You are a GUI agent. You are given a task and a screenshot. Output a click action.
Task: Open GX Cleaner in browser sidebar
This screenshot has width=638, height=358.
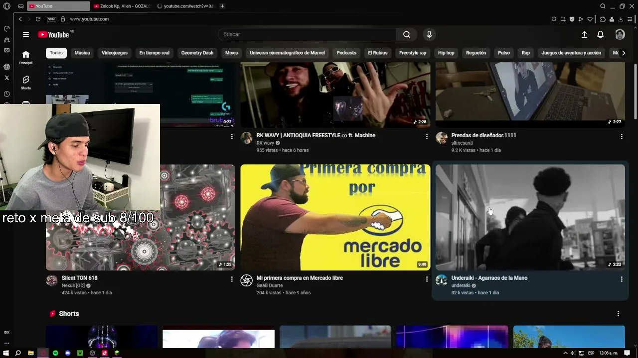coord(6,40)
